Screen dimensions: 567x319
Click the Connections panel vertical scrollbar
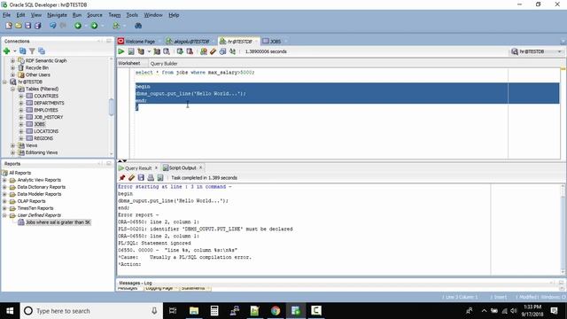112,106
